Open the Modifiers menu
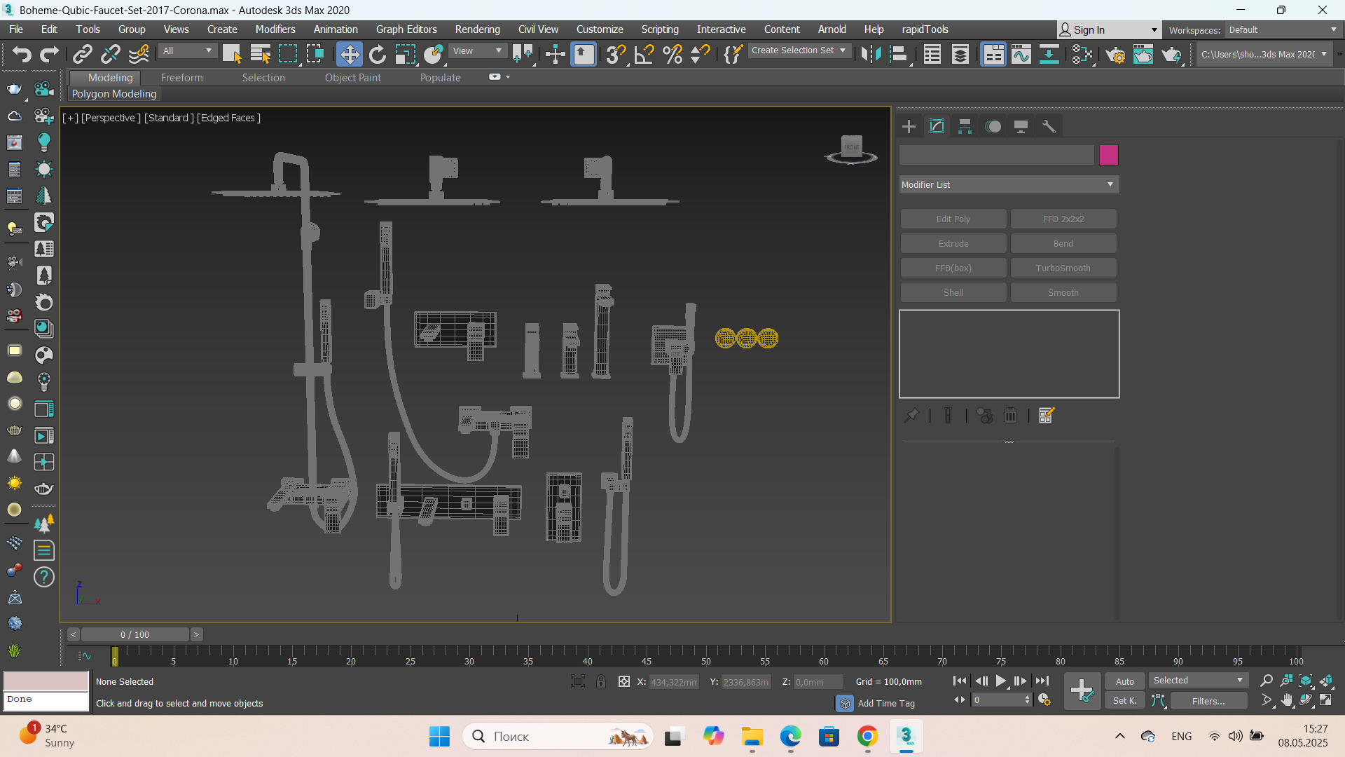The image size is (1345, 757). click(275, 29)
